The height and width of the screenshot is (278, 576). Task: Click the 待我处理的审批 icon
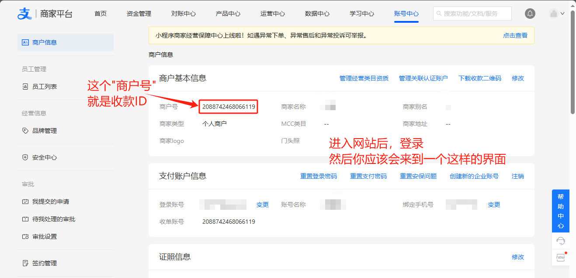(x=25, y=219)
